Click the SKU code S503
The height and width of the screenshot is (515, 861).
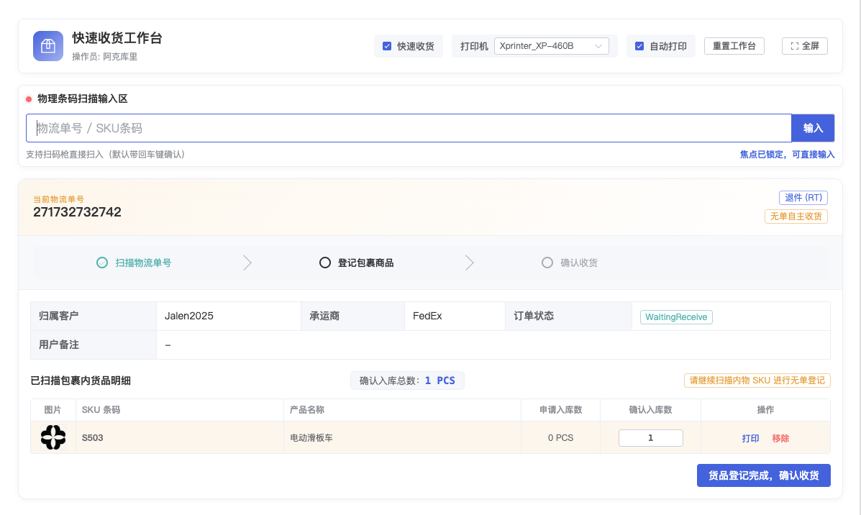(92, 437)
